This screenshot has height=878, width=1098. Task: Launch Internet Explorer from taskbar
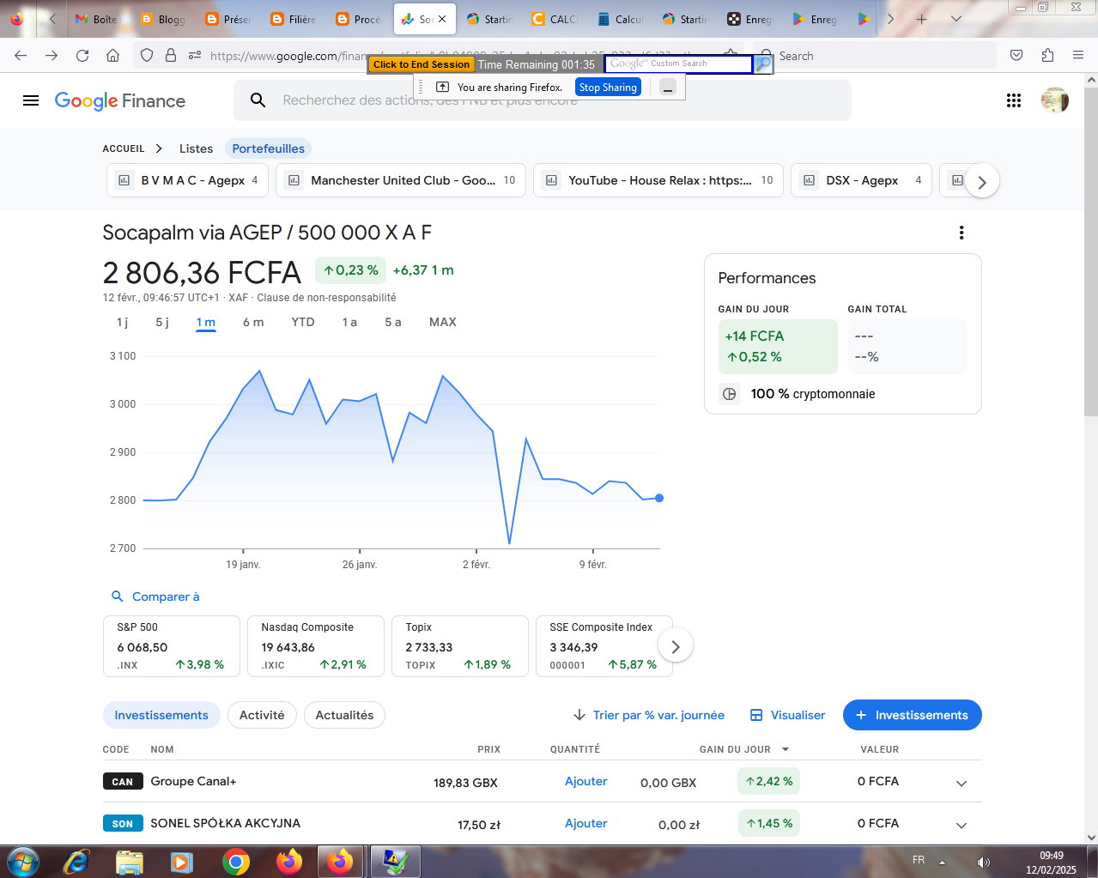pos(76,861)
